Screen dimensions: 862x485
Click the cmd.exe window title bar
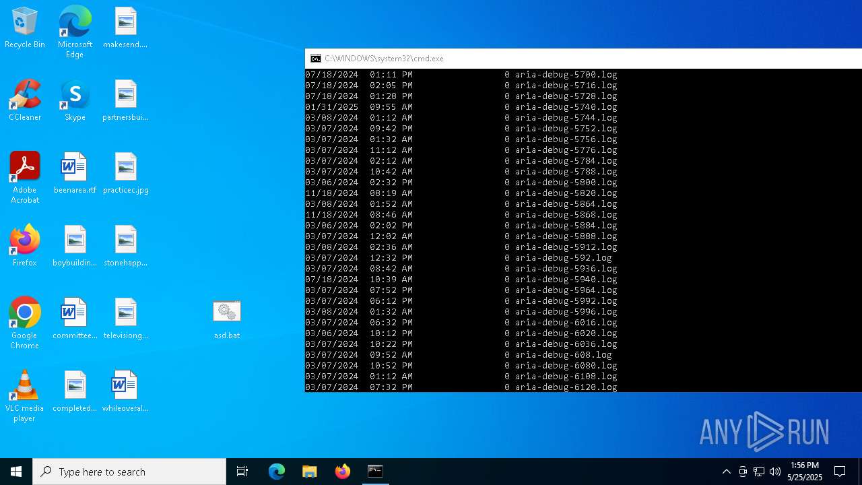click(583, 59)
